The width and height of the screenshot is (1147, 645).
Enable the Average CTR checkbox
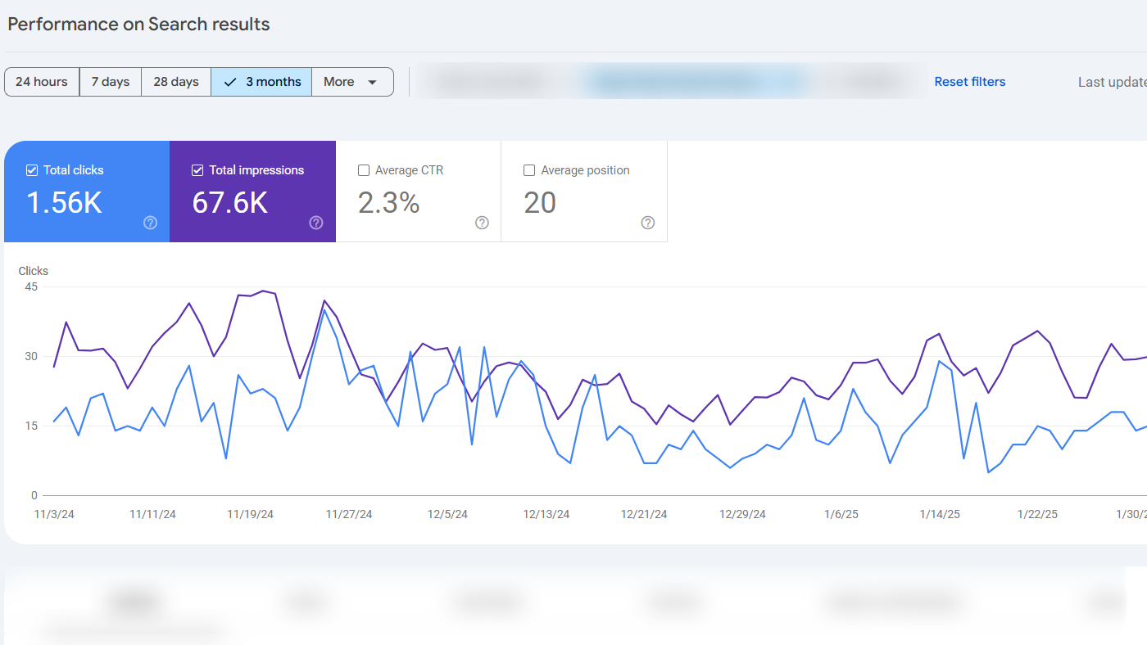point(364,170)
